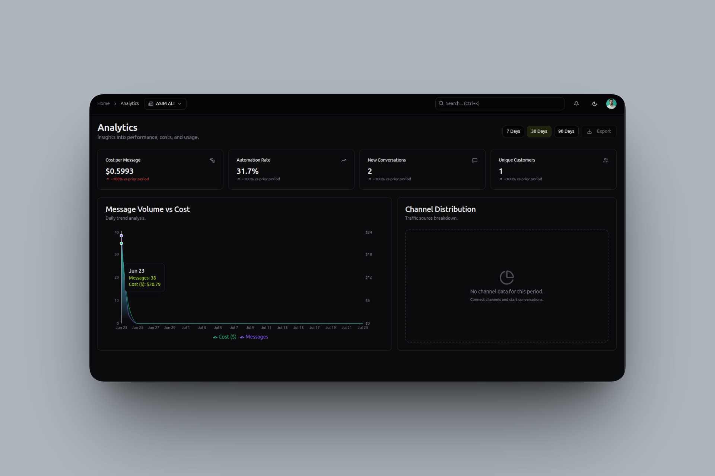The height and width of the screenshot is (476, 715).
Task: Click the 31.7% automation rate value
Action: click(x=248, y=171)
